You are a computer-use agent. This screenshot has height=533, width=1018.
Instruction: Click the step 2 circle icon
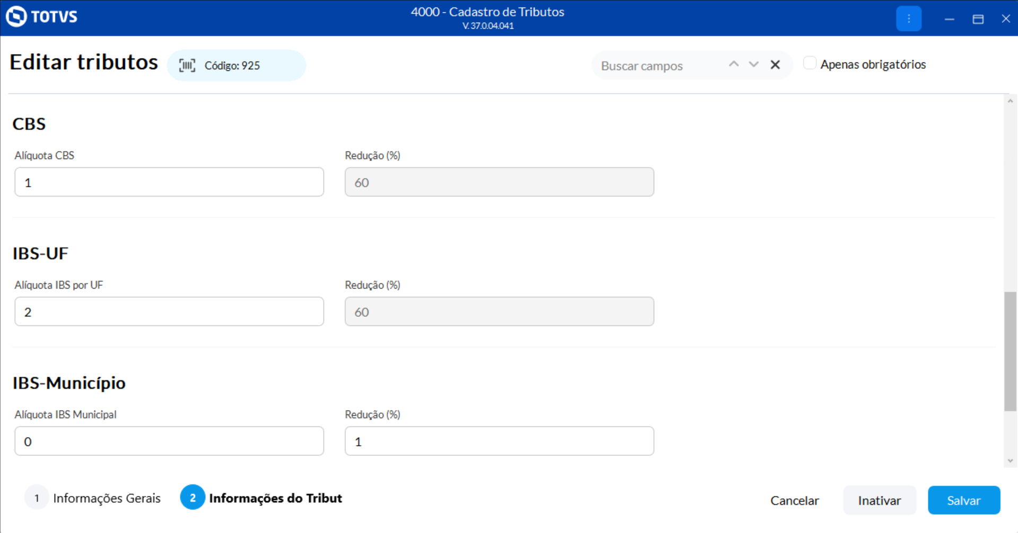pos(193,498)
